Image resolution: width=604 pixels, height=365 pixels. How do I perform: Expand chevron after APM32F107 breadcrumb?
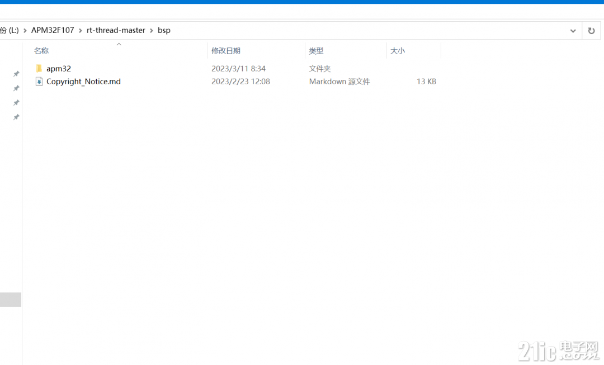[81, 31]
